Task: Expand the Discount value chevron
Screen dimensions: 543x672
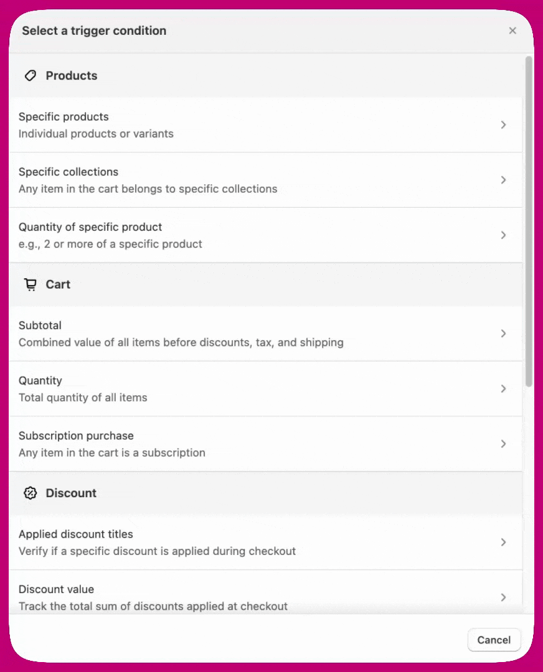Action: [x=503, y=597]
